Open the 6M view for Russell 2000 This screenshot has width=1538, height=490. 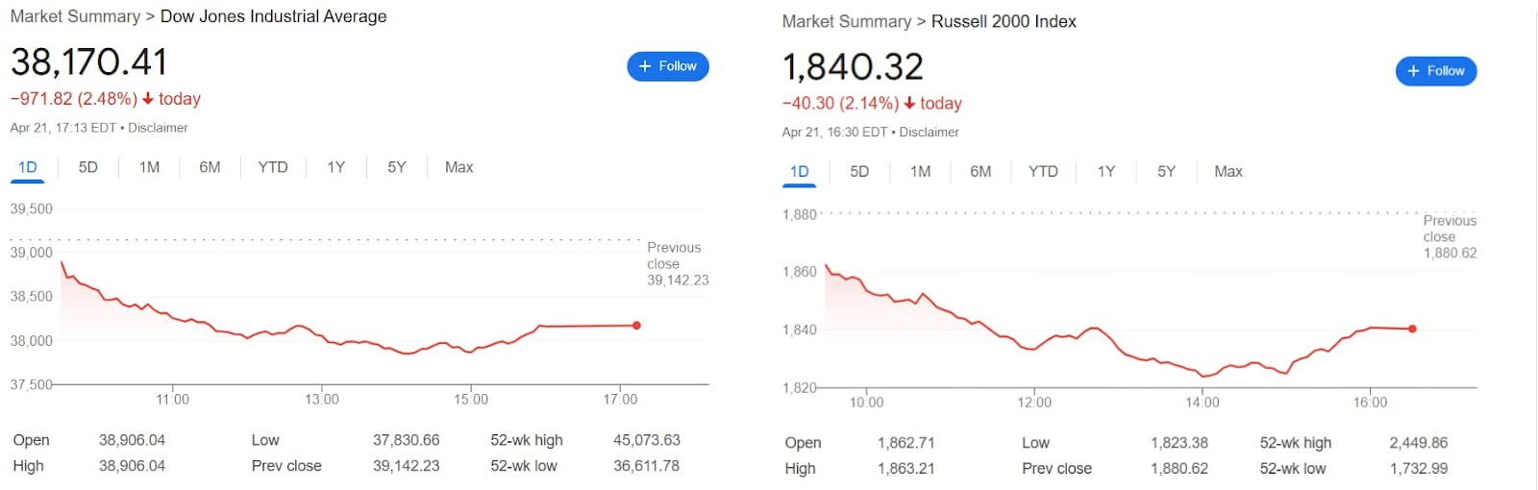click(x=980, y=172)
